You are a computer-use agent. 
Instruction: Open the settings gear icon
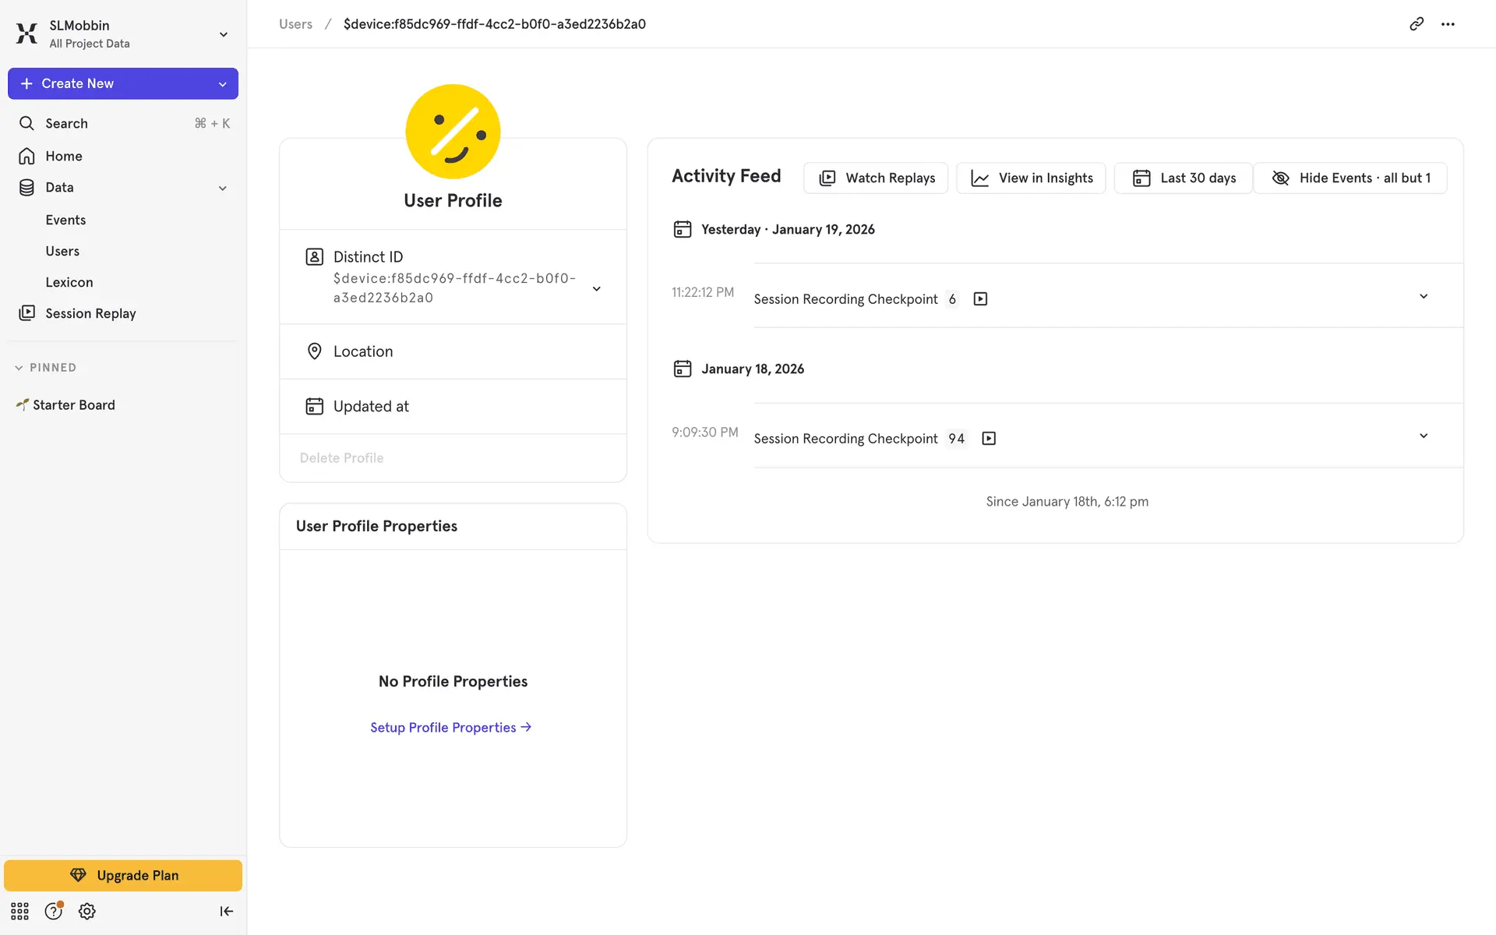click(87, 911)
